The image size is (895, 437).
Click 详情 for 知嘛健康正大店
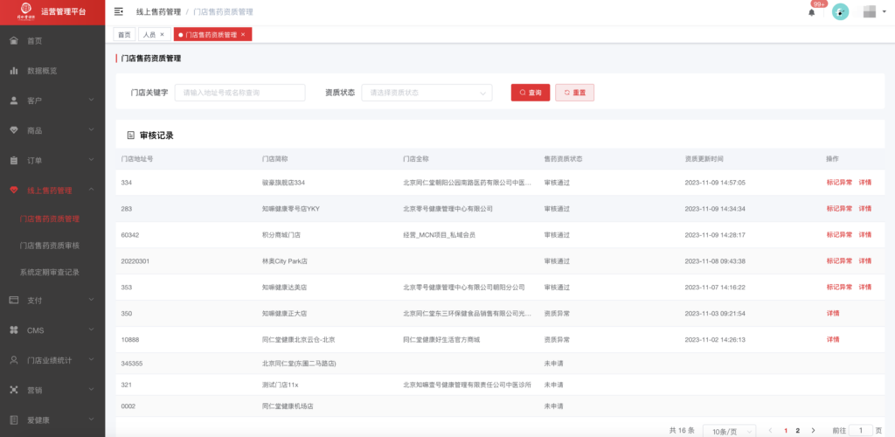tap(833, 314)
